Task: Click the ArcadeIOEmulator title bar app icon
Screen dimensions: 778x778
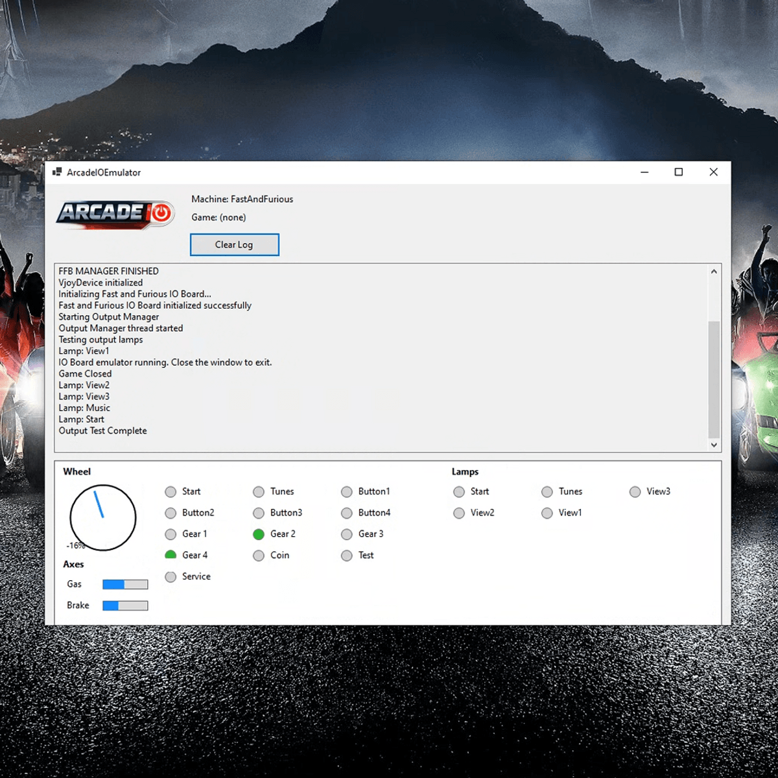Action: pyautogui.click(x=57, y=172)
